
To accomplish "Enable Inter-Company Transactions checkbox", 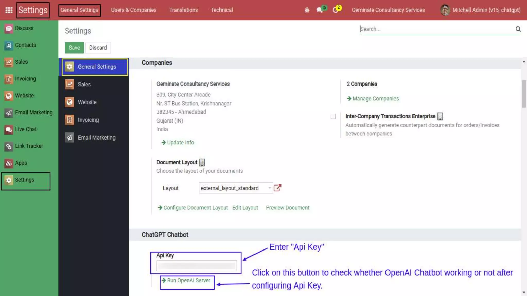I will point(333,116).
